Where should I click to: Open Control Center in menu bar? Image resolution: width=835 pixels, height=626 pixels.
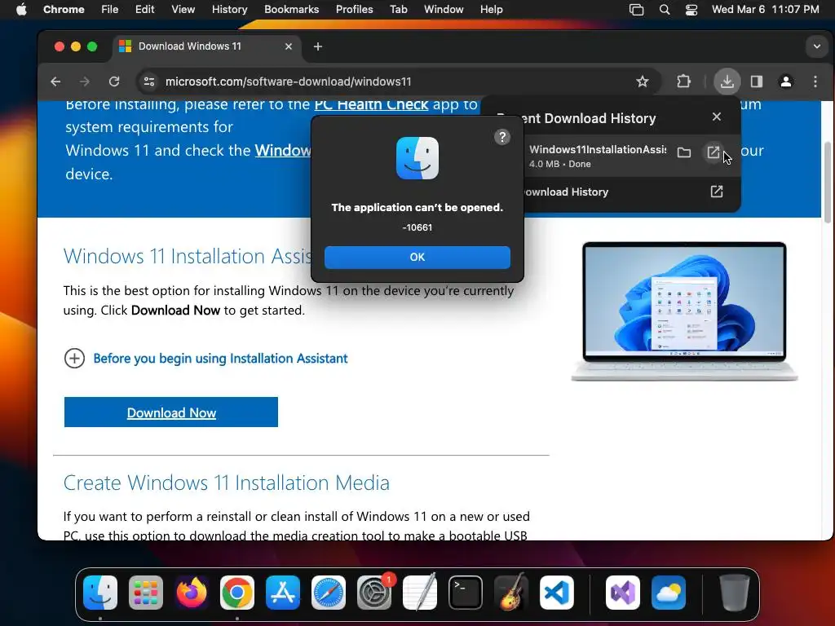[691, 9]
